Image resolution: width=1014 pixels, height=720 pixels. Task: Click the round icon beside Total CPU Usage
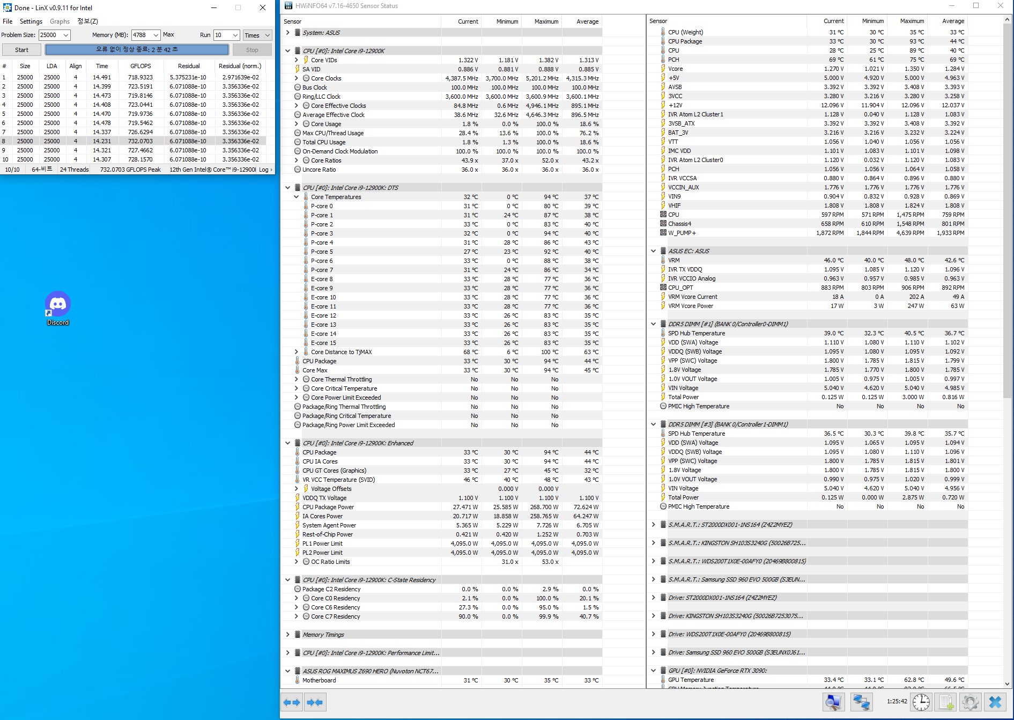tap(298, 142)
